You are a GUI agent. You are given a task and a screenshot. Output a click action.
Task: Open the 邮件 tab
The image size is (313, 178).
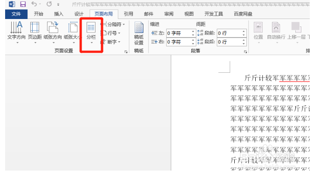pos(149,14)
